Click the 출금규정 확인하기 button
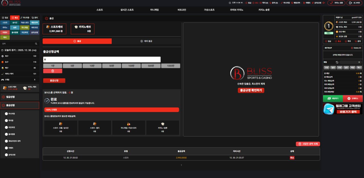Screen dimensions: 364x178 tap(251, 90)
